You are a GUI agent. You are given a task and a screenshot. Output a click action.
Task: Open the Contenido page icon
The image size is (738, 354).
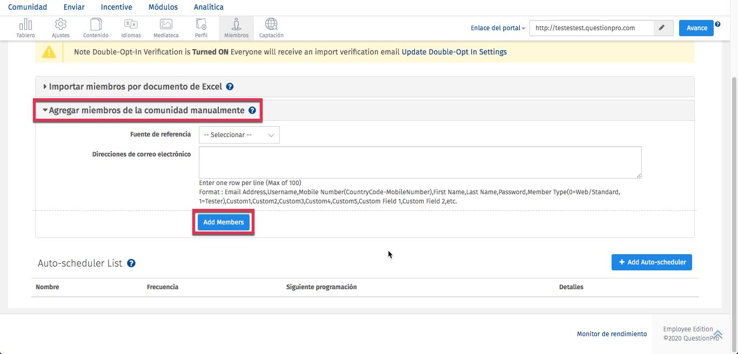tap(96, 28)
